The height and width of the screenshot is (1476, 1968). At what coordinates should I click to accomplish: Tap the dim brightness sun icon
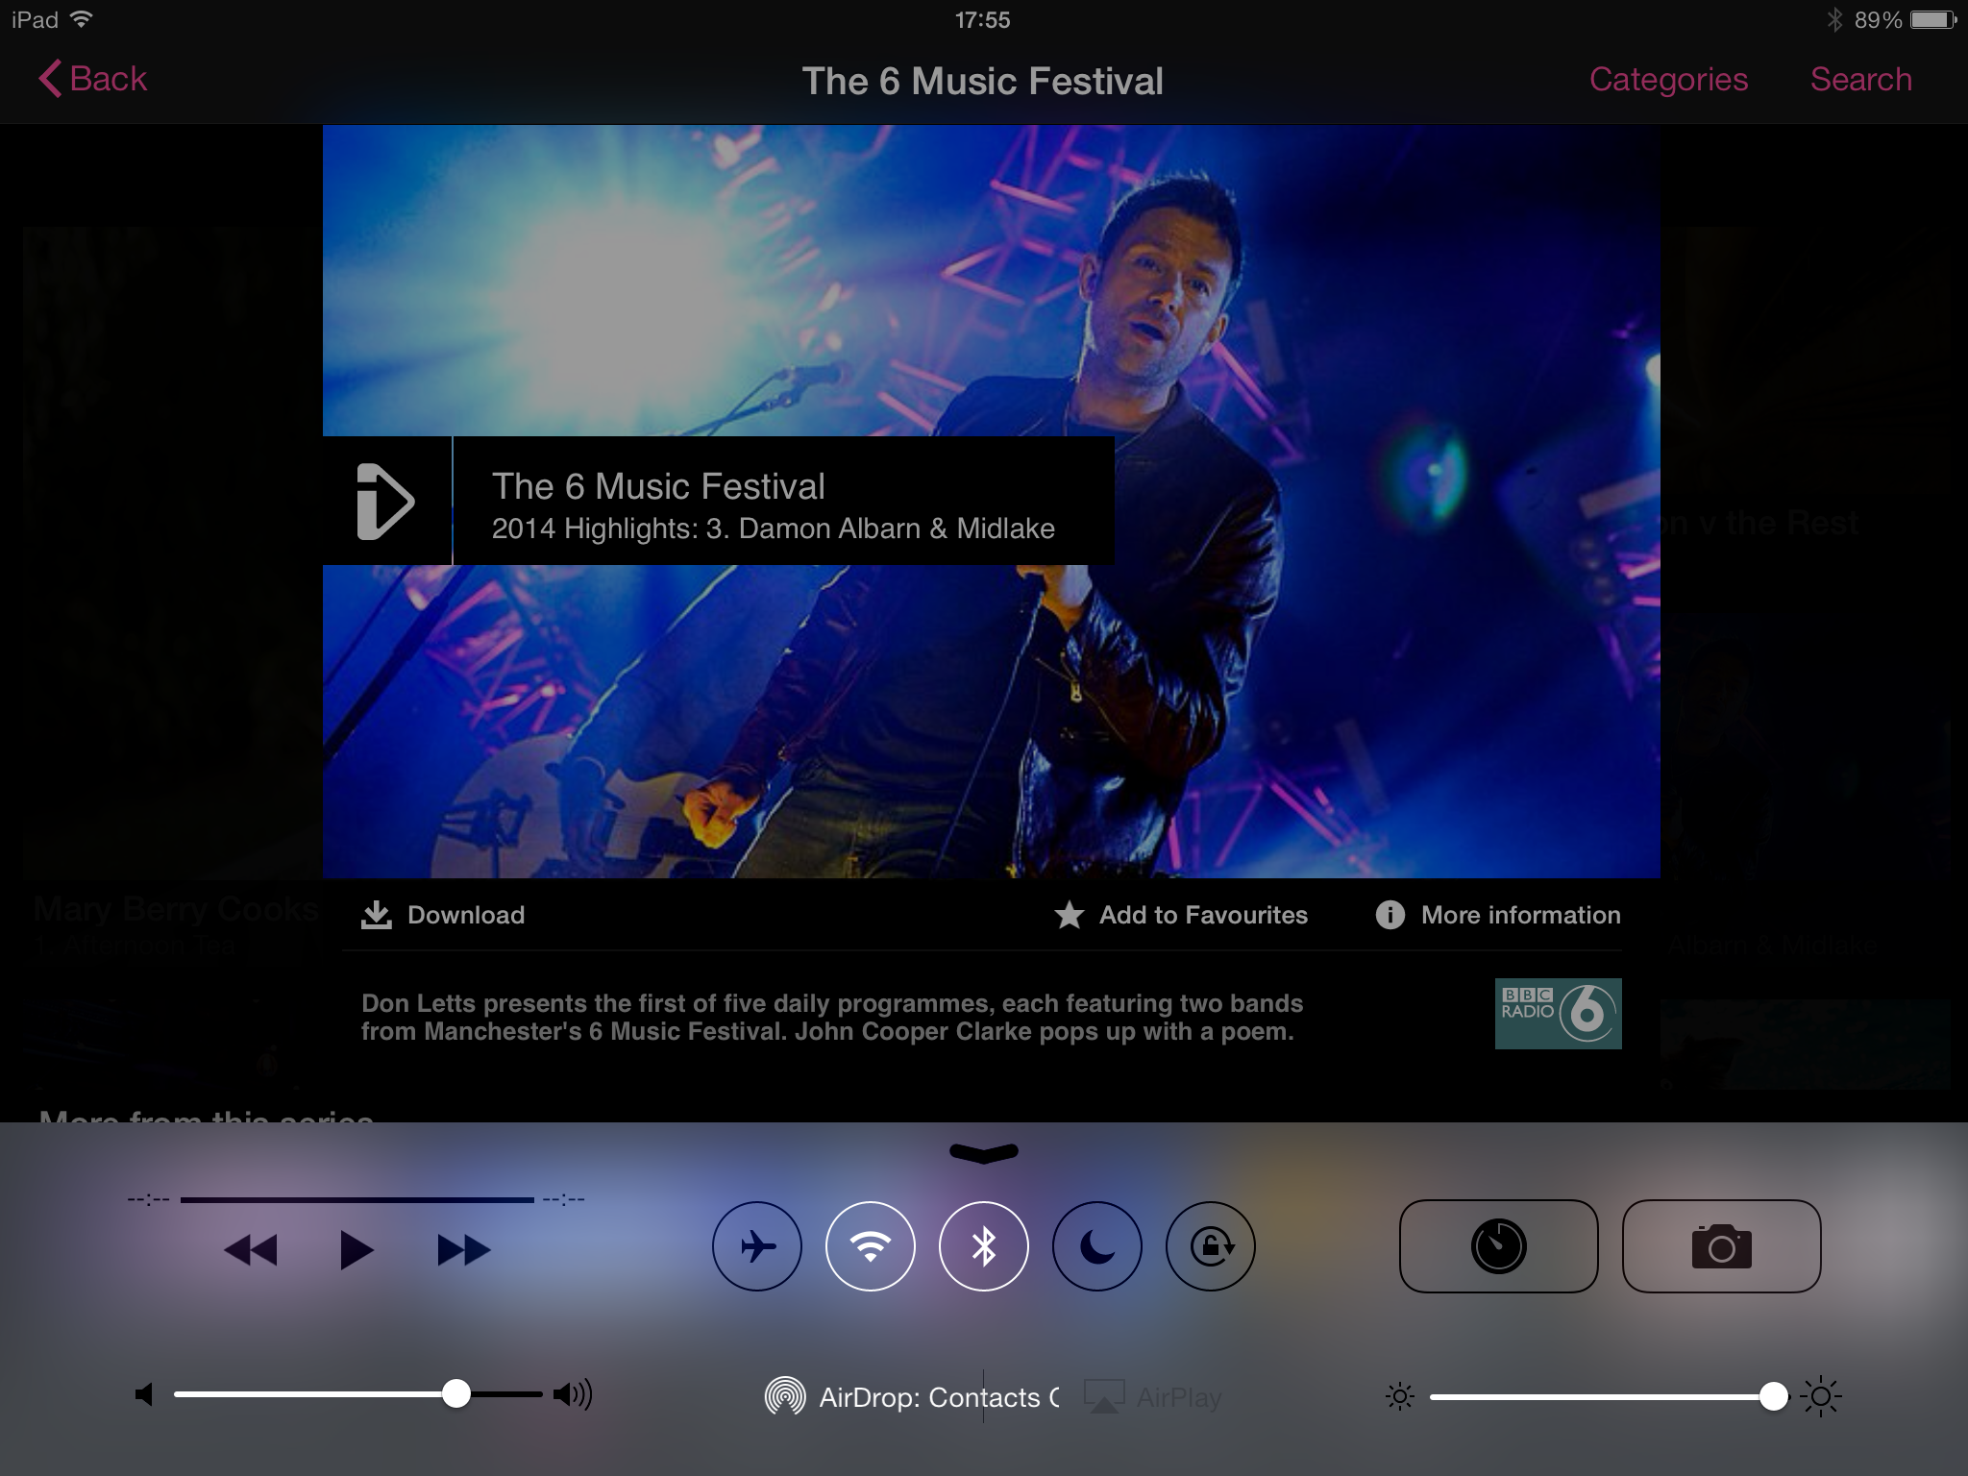click(1400, 1396)
